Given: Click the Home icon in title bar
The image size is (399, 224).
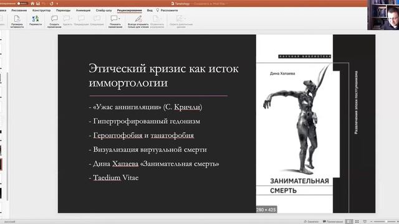Looking at the screenshot, I should [x=32, y=4].
